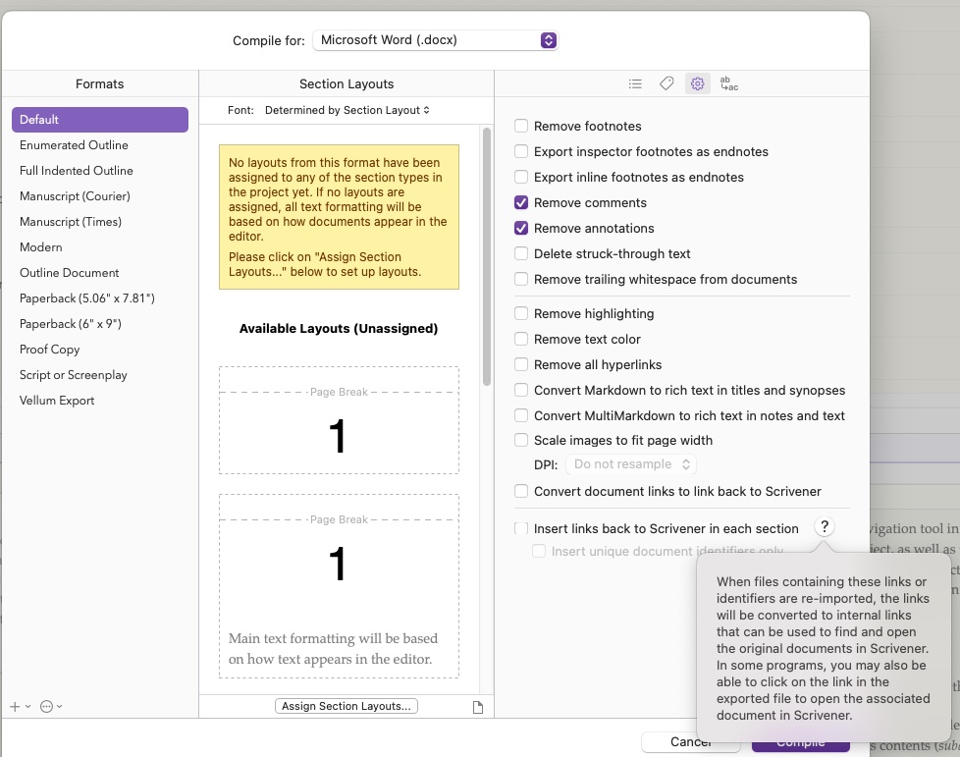
Task: Switch to the metadata tag icon tab
Action: (667, 84)
